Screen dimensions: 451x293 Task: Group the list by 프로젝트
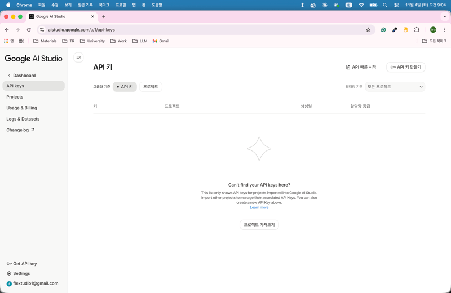[151, 87]
